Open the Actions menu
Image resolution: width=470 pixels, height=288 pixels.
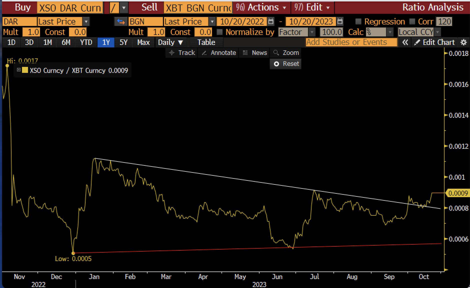[261, 7]
